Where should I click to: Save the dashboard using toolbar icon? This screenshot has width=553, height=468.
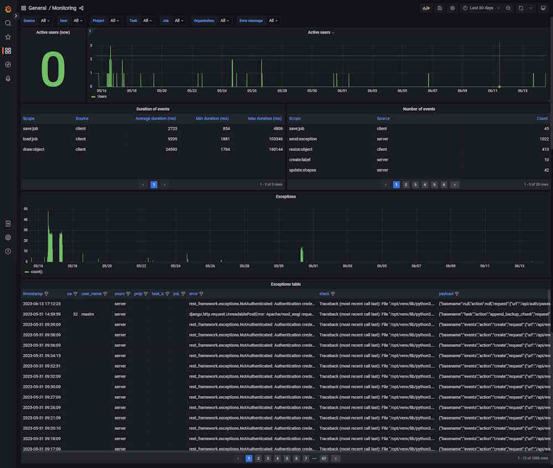pos(439,8)
